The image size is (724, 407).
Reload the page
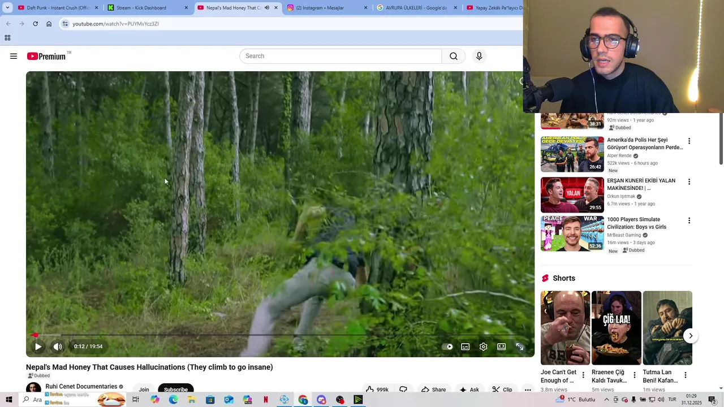click(x=35, y=24)
